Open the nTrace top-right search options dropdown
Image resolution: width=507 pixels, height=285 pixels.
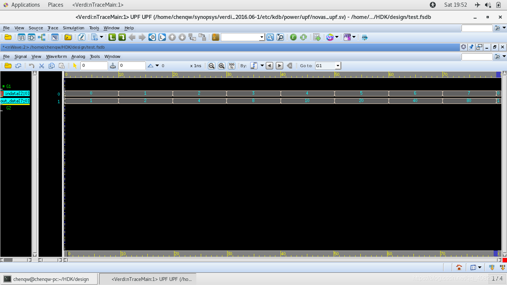504,28
